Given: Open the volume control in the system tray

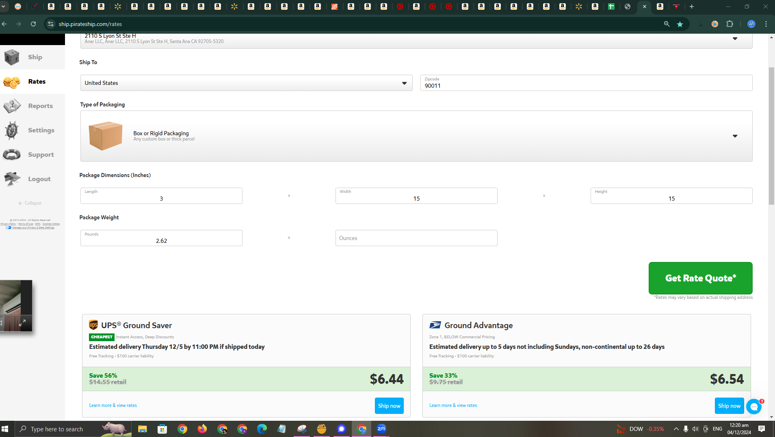Looking at the screenshot, I should click(x=695, y=429).
